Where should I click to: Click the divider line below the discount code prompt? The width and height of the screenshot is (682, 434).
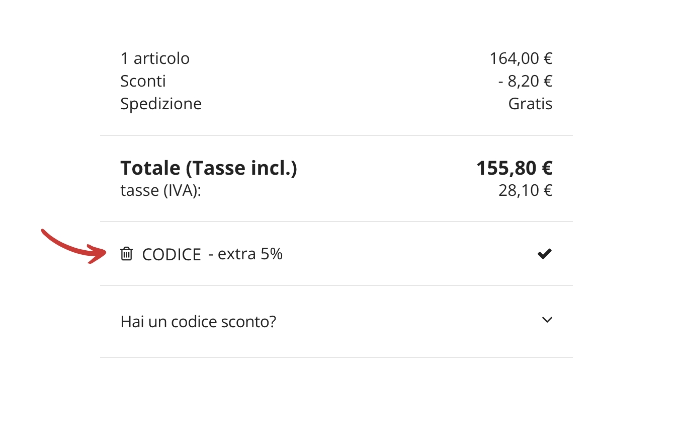pos(336,357)
